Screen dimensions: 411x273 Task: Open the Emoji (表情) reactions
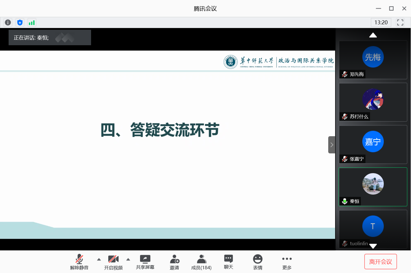tap(258, 262)
